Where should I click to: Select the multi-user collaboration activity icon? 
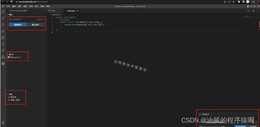(3, 57)
